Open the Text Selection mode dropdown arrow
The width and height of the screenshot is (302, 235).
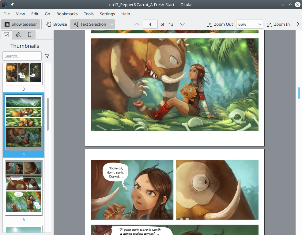112,24
